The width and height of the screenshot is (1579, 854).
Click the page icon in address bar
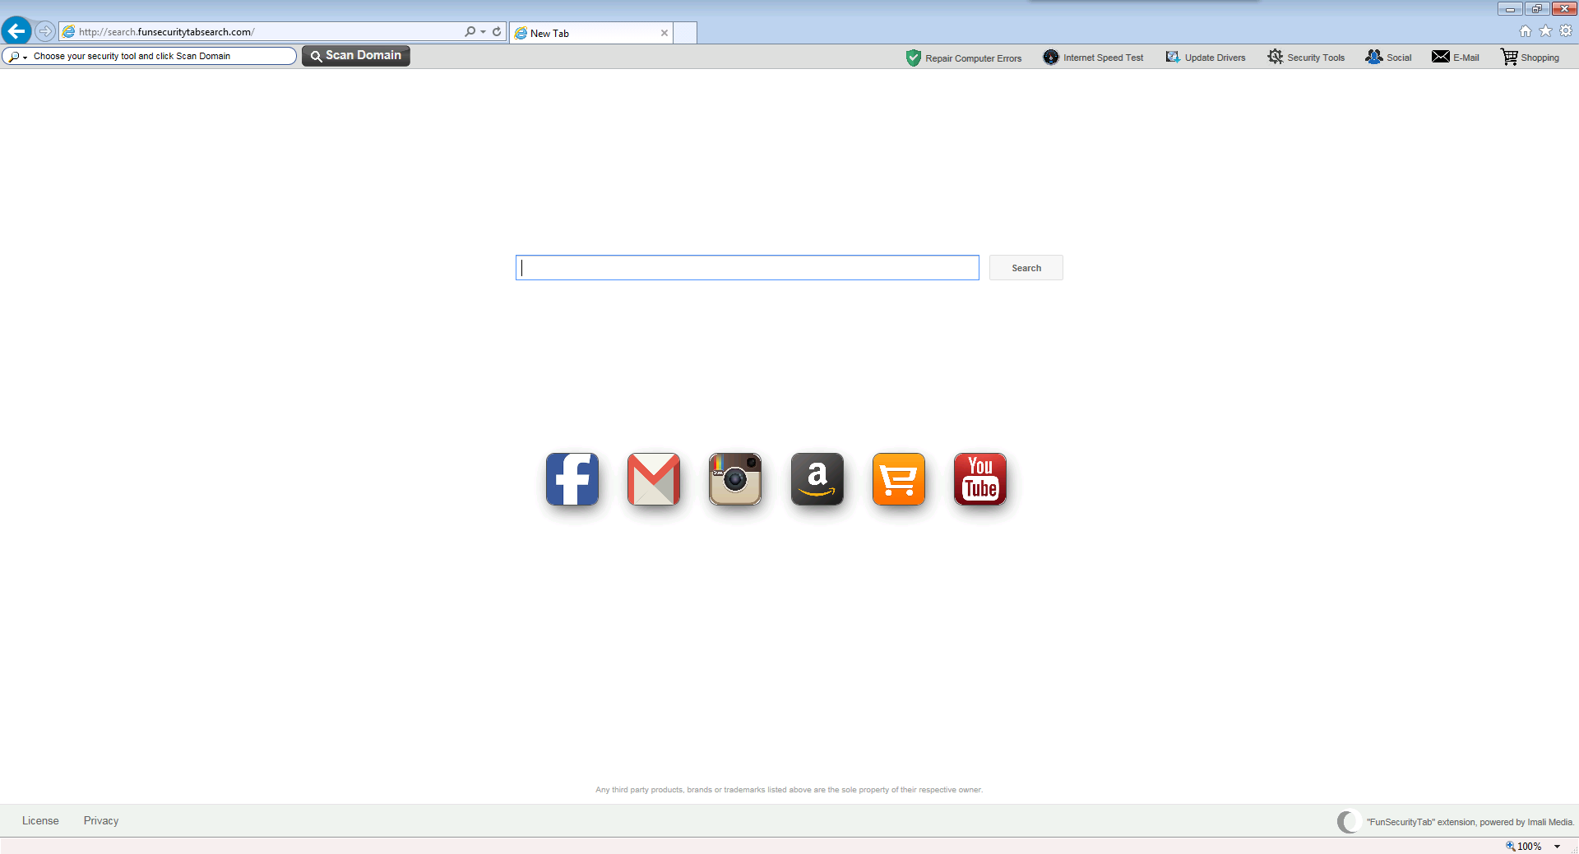click(x=69, y=31)
